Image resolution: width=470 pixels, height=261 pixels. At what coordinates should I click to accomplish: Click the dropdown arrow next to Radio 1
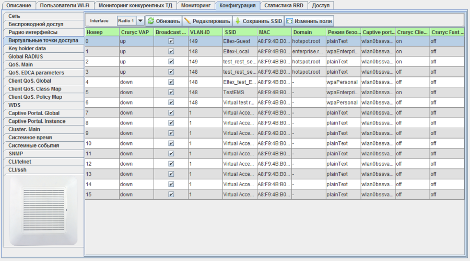coord(140,21)
